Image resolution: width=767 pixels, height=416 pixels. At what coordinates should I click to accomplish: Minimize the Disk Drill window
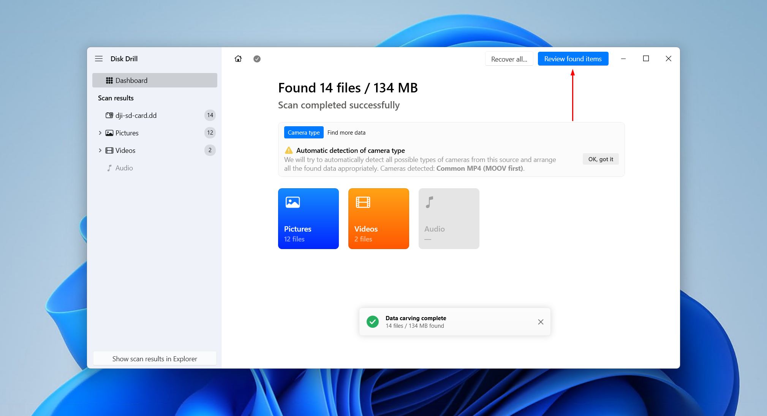pos(623,59)
